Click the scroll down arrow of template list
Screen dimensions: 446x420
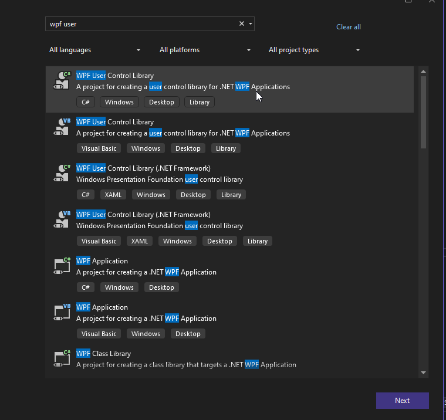click(423, 372)
